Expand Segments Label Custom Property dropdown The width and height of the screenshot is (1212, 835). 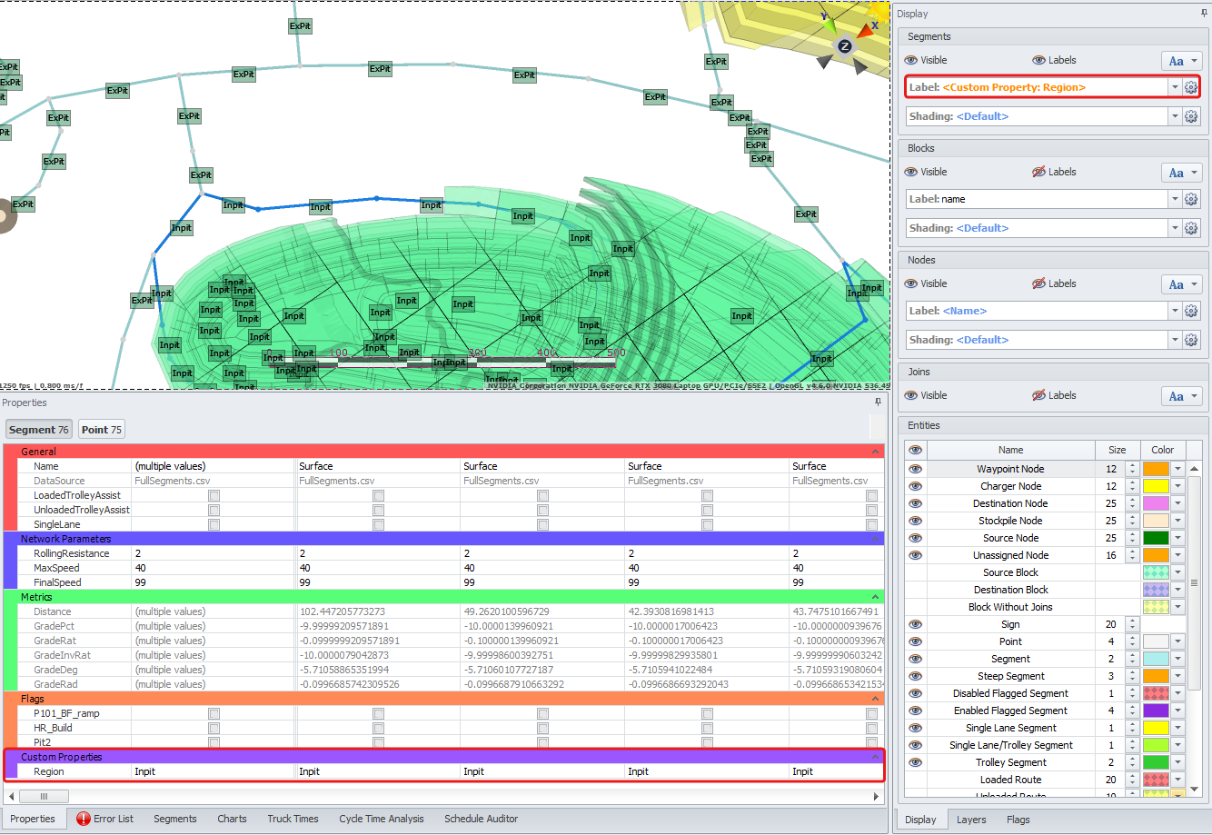click(1175, 87)
